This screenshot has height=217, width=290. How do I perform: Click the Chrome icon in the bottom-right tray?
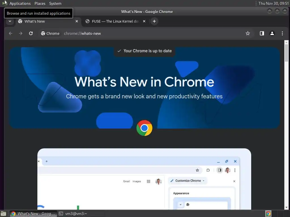[x=268, y=214]
